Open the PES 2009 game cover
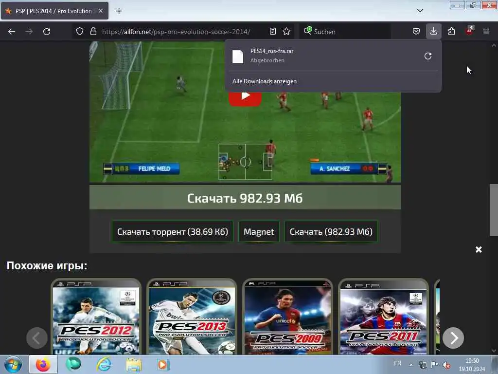Viewport: 498px width, 374px height. (x=287, y=317)
